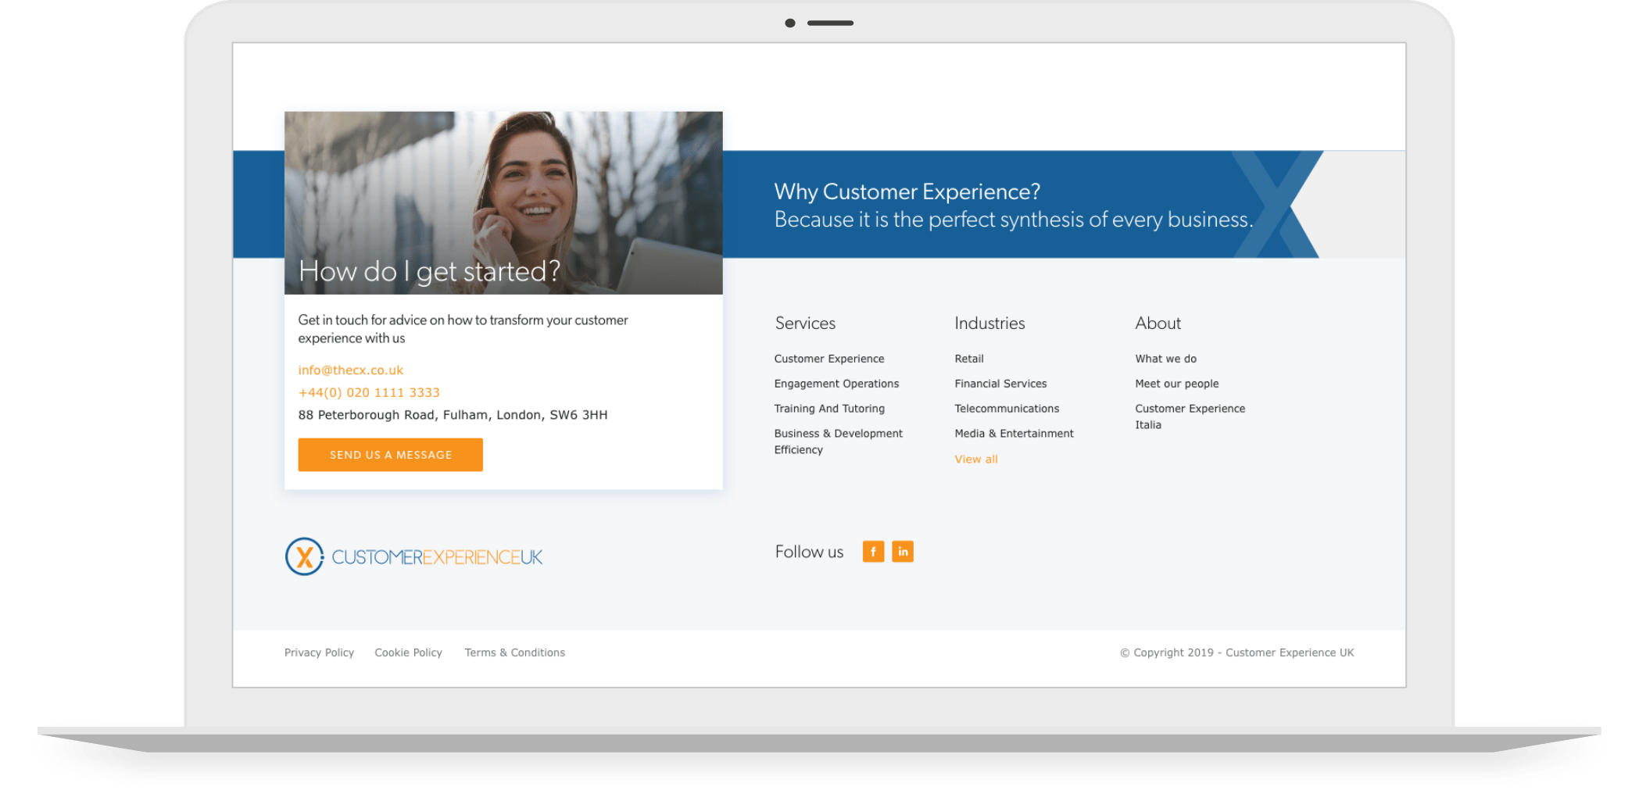Open What we do page
The height and width of the screenshot is (801, 1639).
[1165, 359]
